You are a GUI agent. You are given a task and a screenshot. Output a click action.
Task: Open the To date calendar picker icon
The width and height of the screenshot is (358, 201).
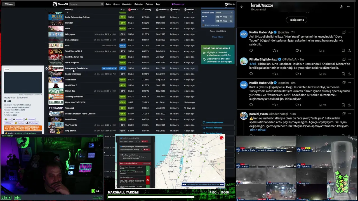tap(231, 21)
